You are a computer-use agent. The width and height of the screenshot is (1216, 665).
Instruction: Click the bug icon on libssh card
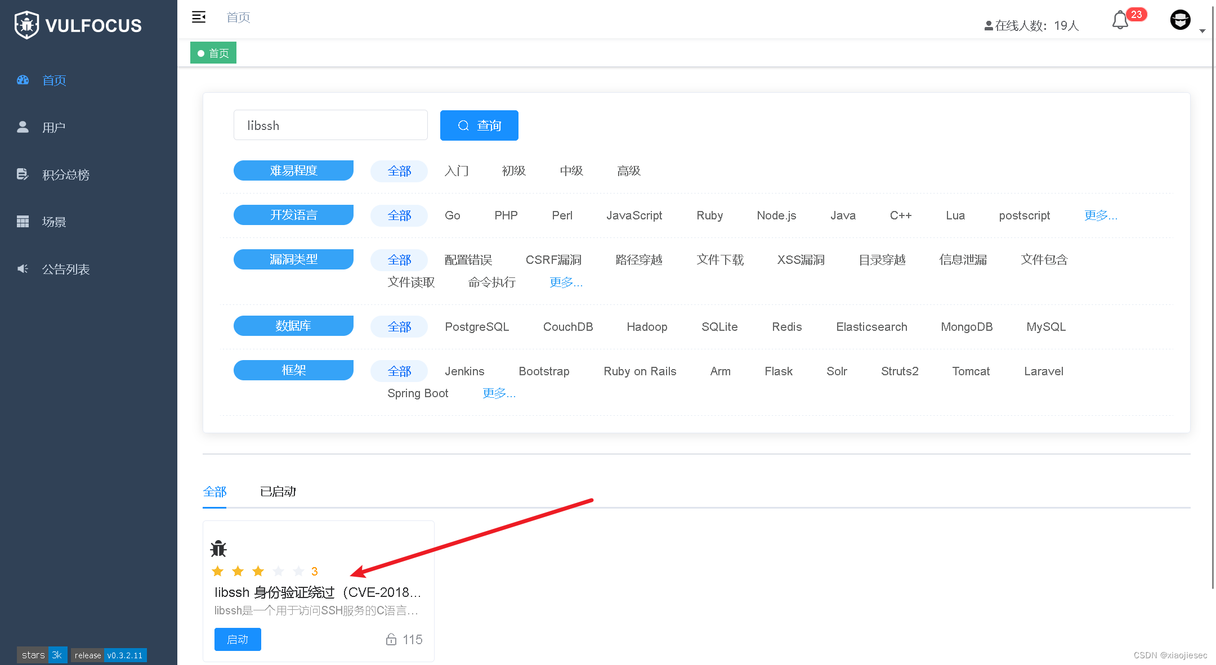[x=218, y=549]
